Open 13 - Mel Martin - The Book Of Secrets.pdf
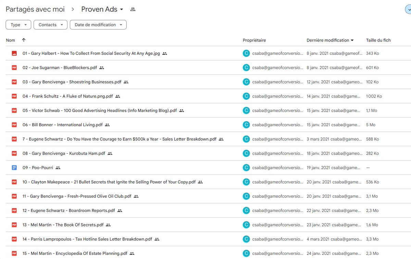This screenshot has height=259, width=411. pyautogui.click(x=63, y=225)
